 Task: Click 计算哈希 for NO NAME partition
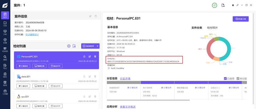pos(166,88)
